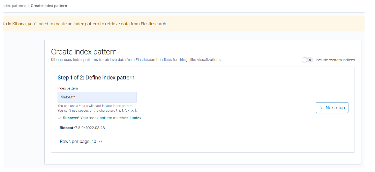Click the Kibana uses index patterns description

(136, 60)
